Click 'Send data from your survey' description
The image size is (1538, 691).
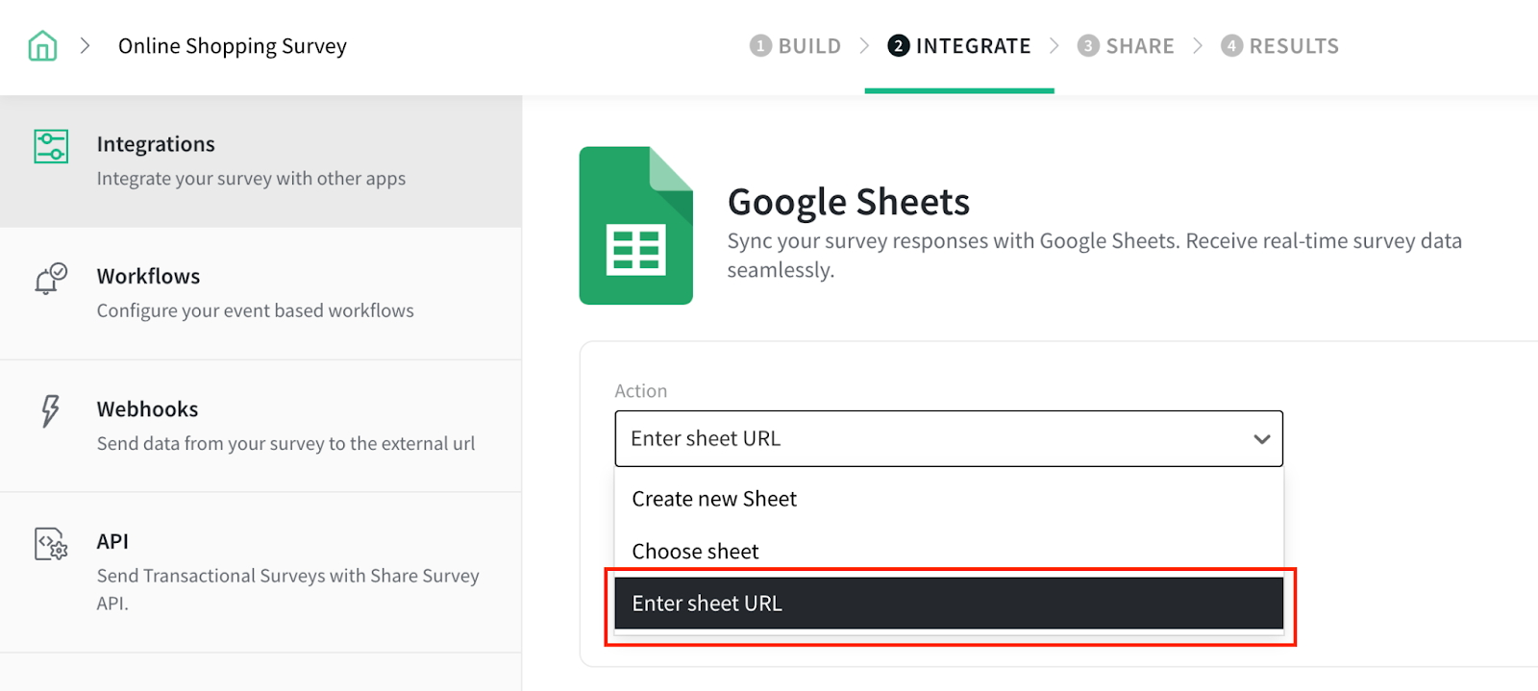(x=285, y=443)
